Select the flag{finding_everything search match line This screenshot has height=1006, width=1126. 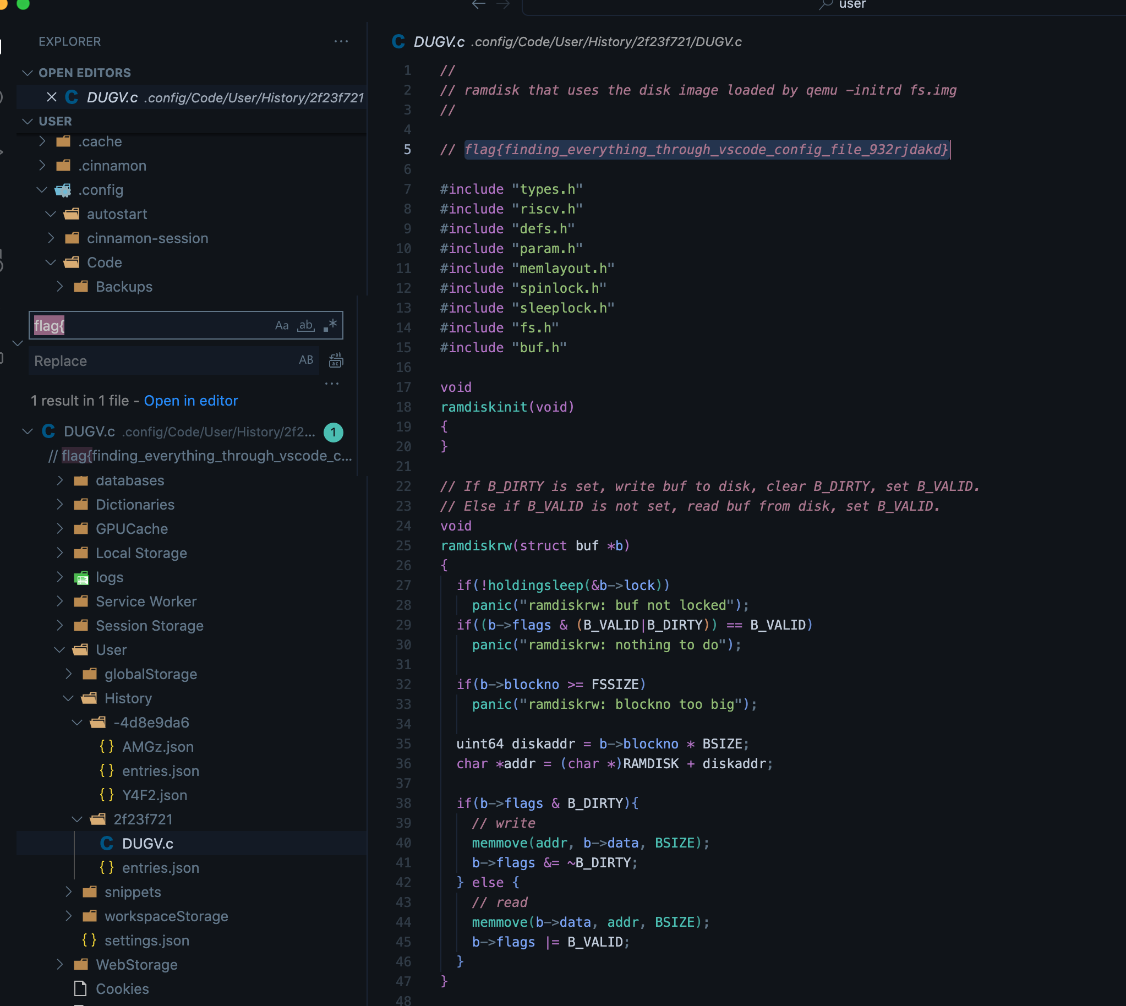(199, 456)
